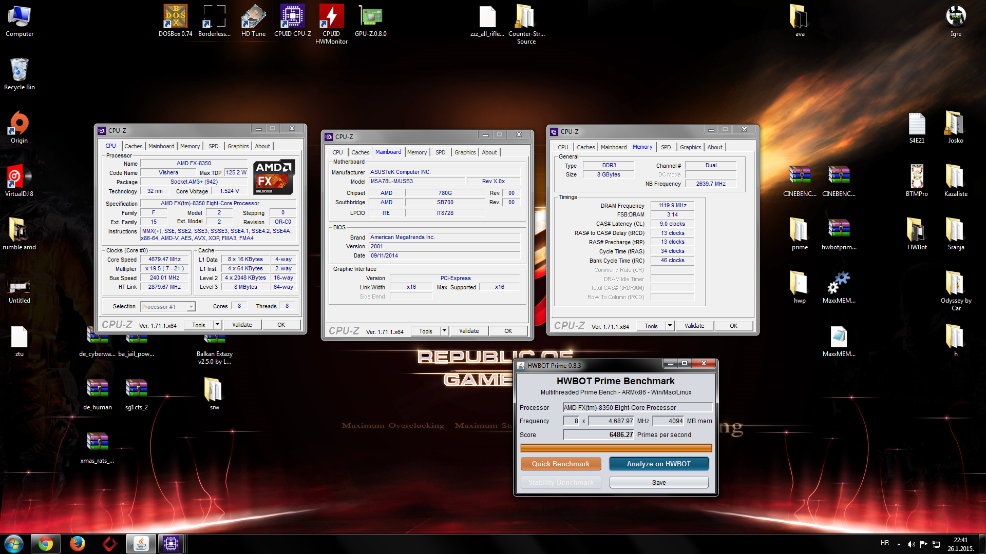Screen dimensions: 986x554
Task: Open the Action Center flag icon
Action: pyautogui.click(x=923, y=544)
